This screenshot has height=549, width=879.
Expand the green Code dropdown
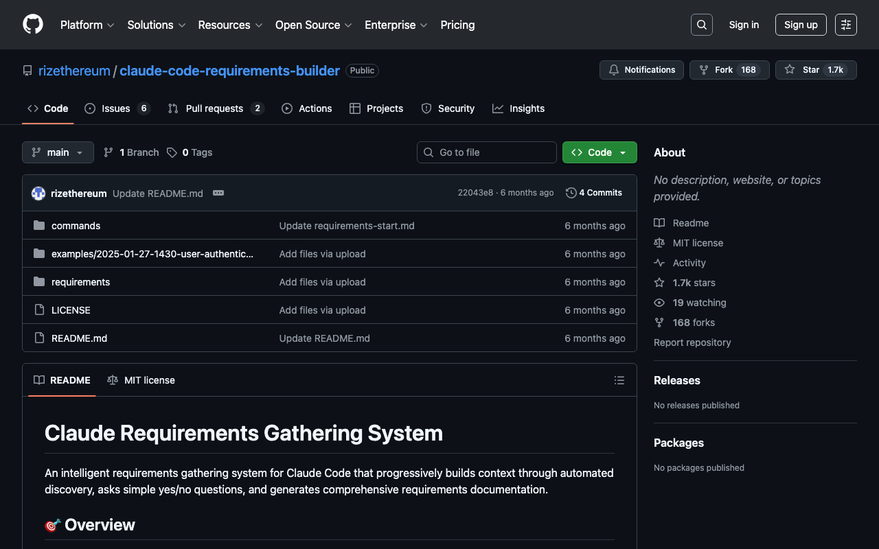pyautogui.click(x=599, y=152)
